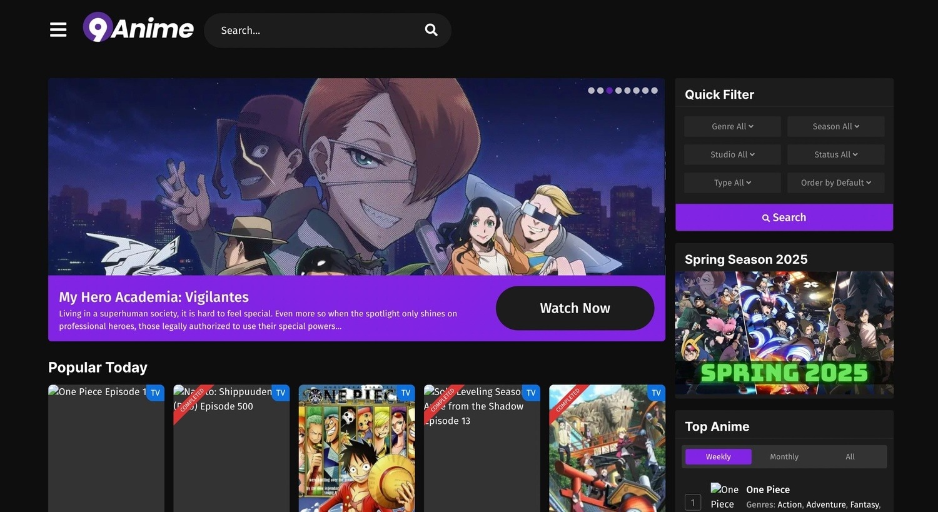The height and width of the screenshot is (512, 938).
Task: Click the TV badge on the fifth anime poster
Action: coord(656,393)
